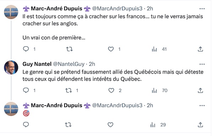Retweet Guy Nantel's tweet
The height and width of the screenshot is (136, 213).
[x=69, y=90]
